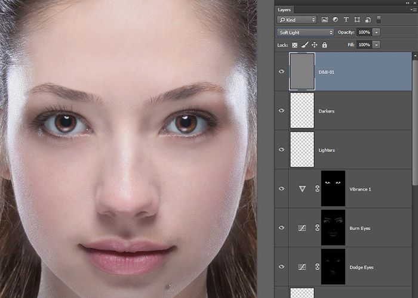Open the Opacity slider dropdown arrow

[x=377, y=32]
